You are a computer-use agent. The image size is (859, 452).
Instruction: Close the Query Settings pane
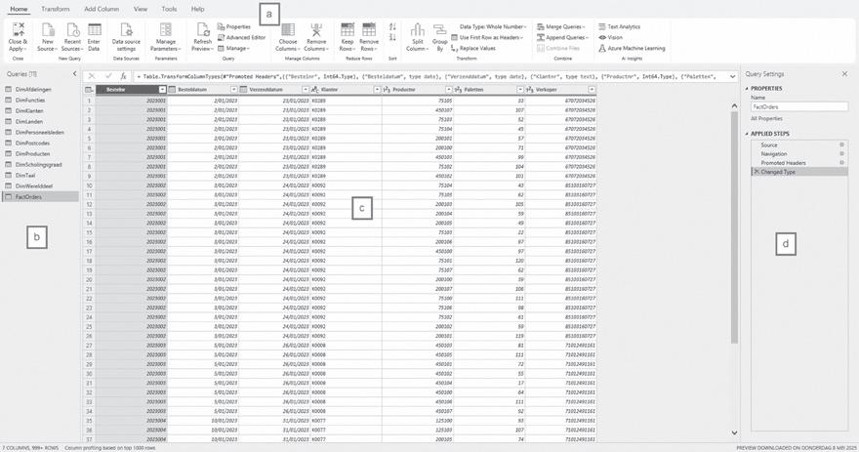click(844, 74)
